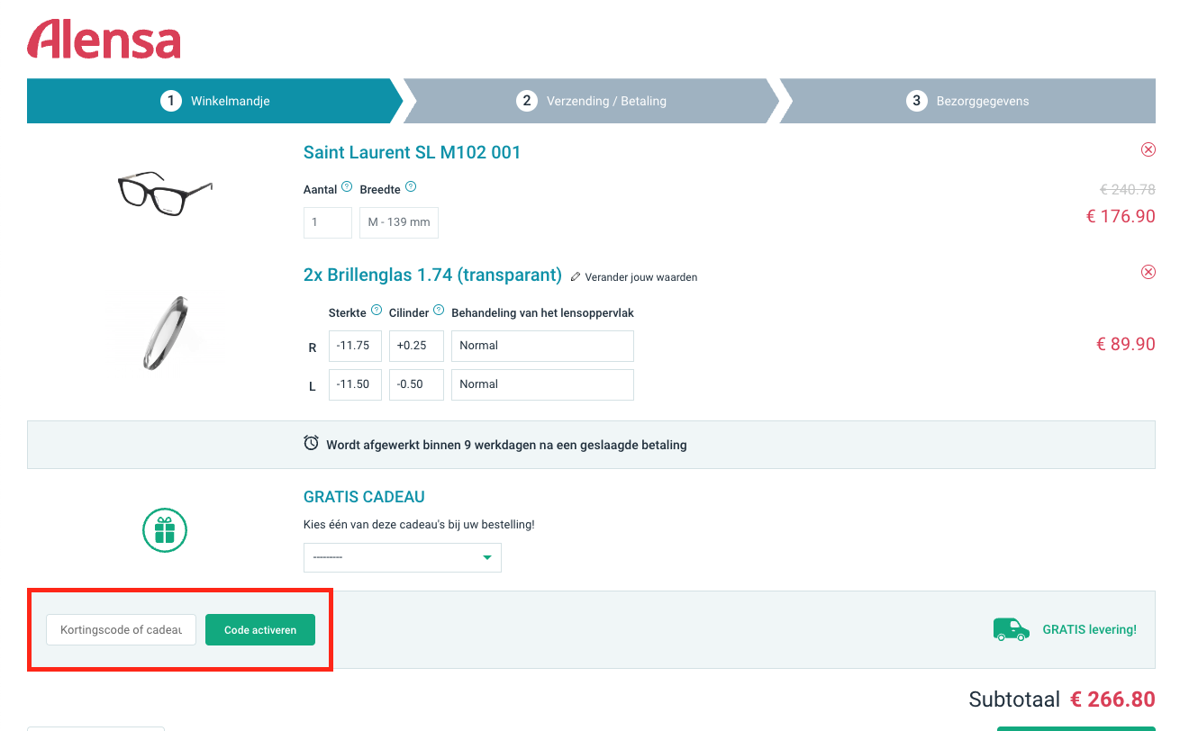Click the crossed-out € 240.78 price
The width and height of the screenshot is (1180, 731).
click(1128, 189)
